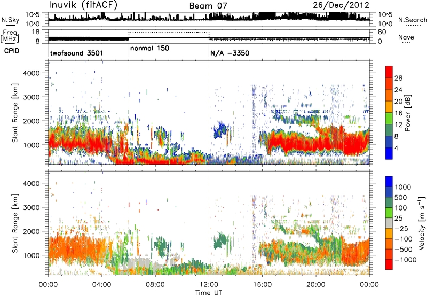This screenshot has height=296, width=427.
Task: Click the '500' Velocity scale value
Action: 401,197
